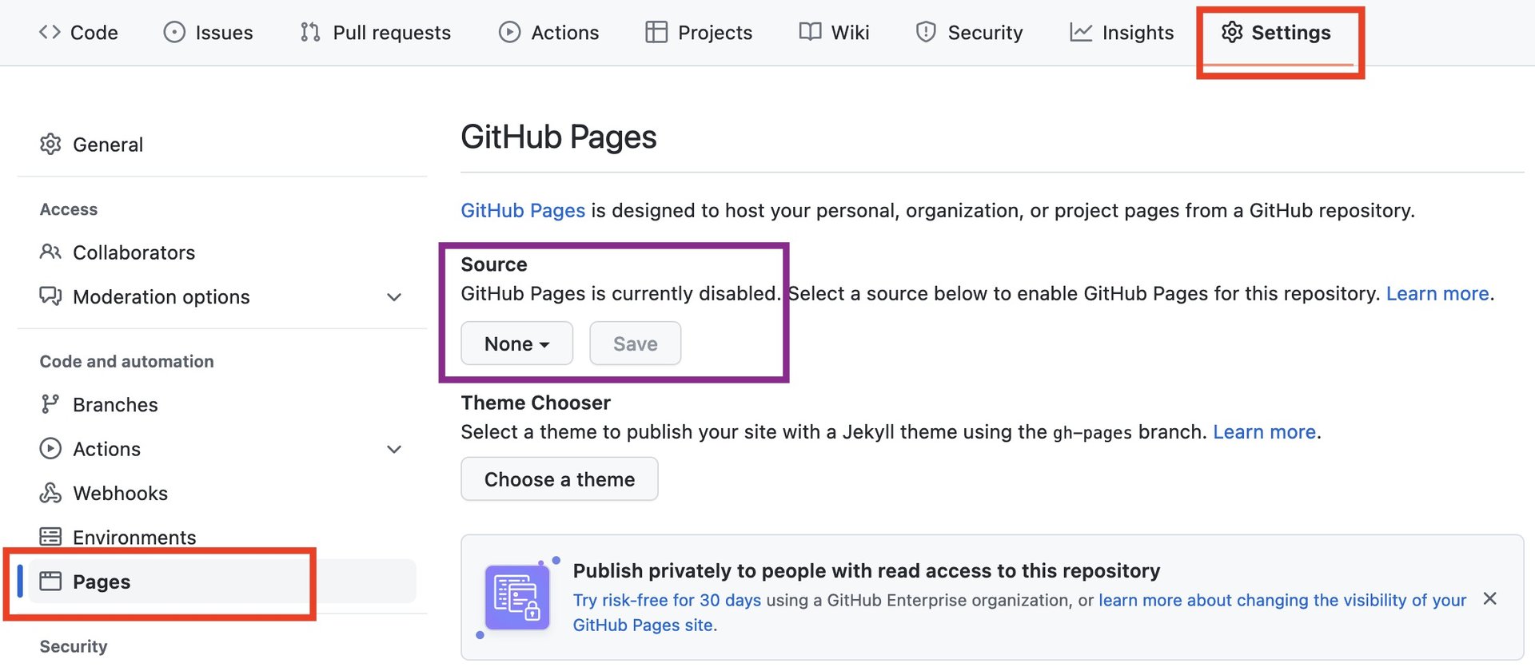1535x671 pixels.
Task: Click the Pages browser window icon
Action: click(x=50, y=581)
